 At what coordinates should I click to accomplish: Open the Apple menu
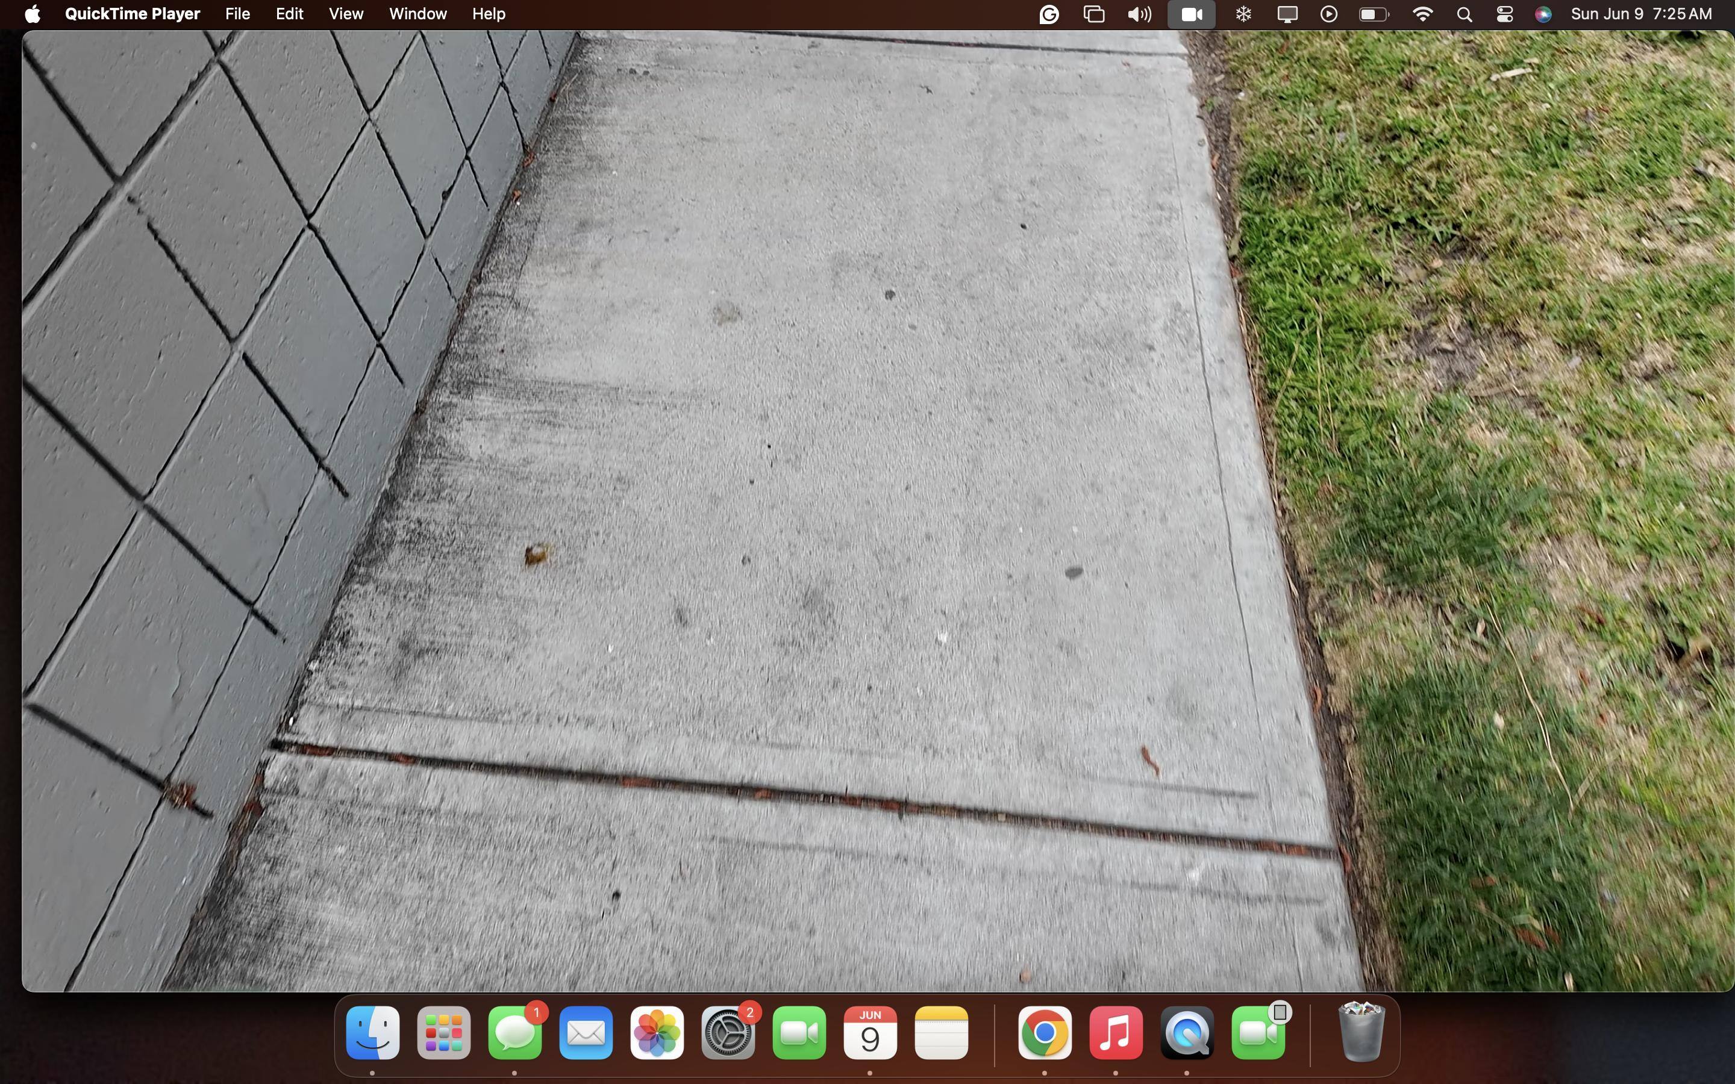(31, 14)
